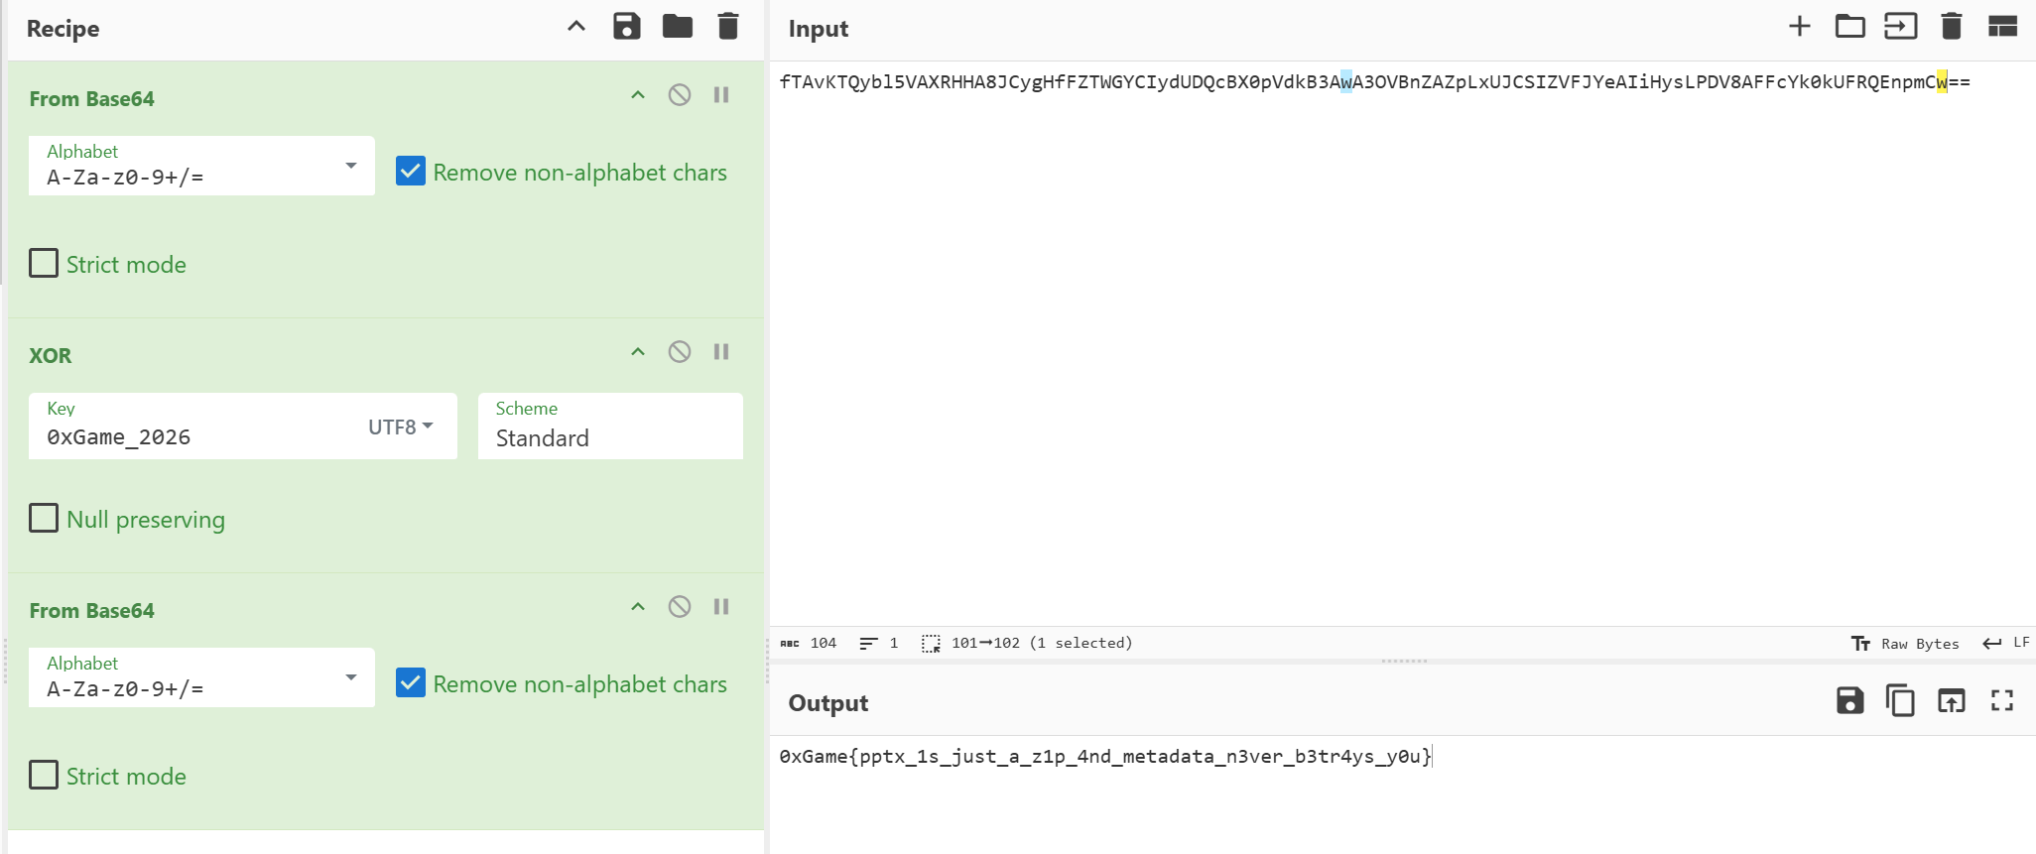
Task: Disable the last From Base64 operation
Action: 680,607
